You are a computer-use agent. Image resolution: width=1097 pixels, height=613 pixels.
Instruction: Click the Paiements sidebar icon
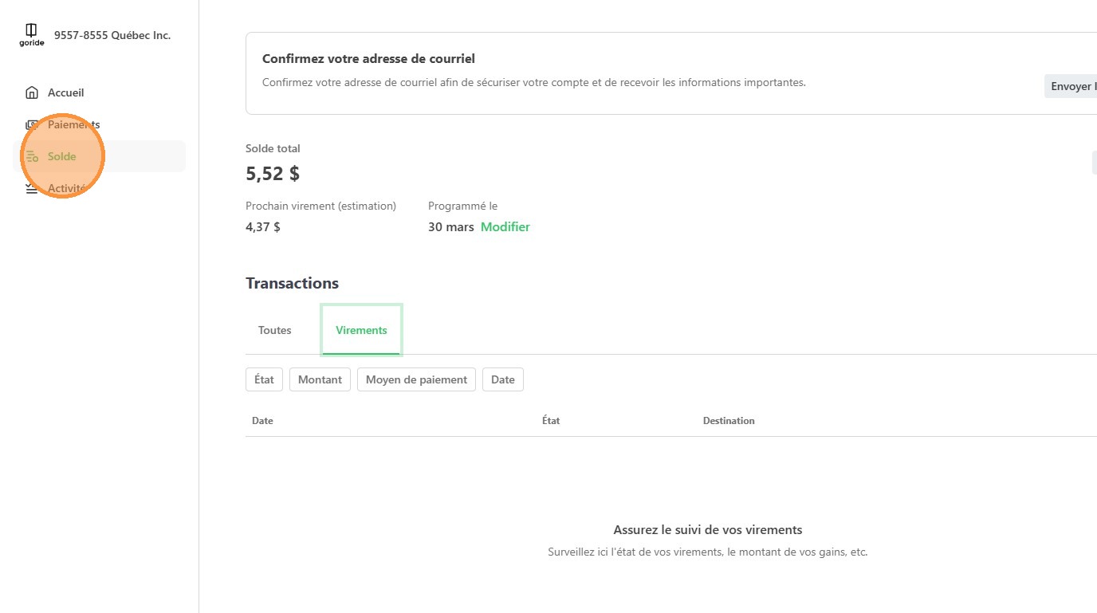tap(32, 125)
